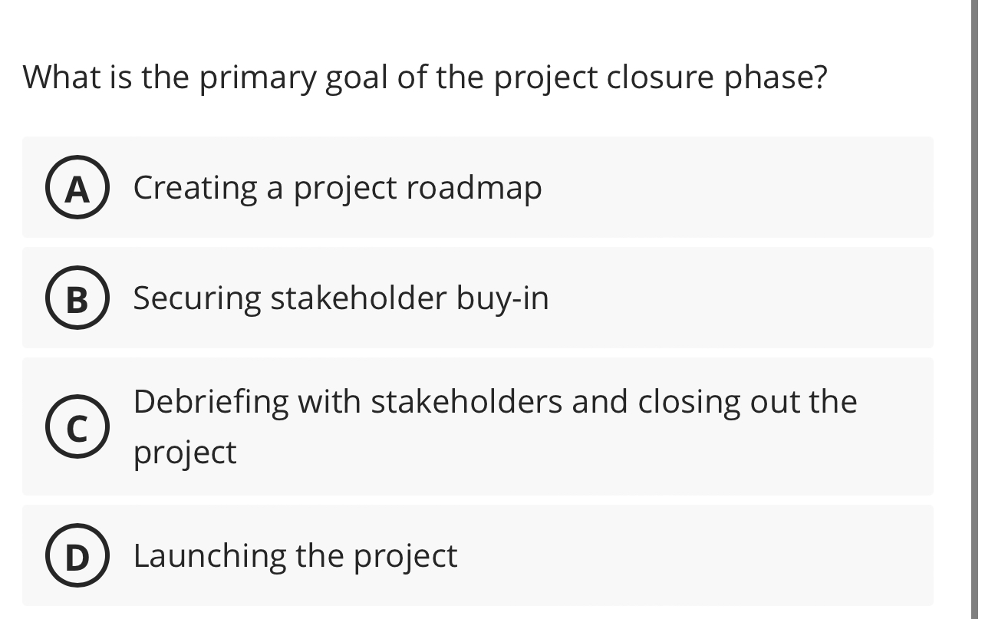Viewport: 985px width, 619px height.
Task: Select the answer containing 'closing out the project'
Action: pyautogui.click(x=477, y=426)
